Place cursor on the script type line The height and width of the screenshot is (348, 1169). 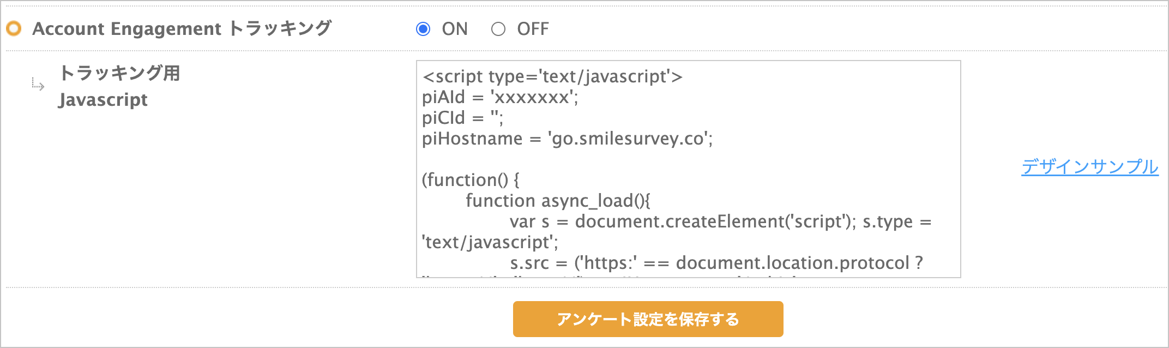click(552, 76)
